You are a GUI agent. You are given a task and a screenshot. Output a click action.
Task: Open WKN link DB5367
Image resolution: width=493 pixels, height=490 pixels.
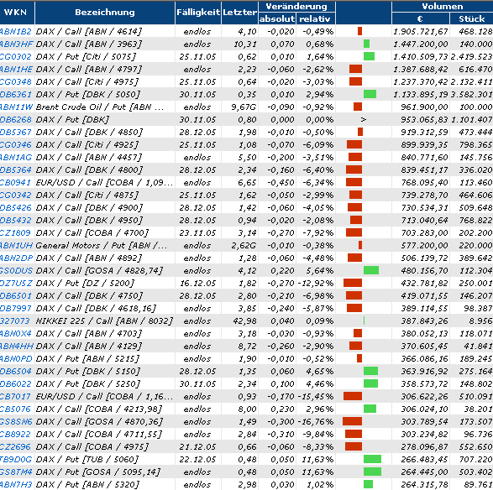point(16,132)
